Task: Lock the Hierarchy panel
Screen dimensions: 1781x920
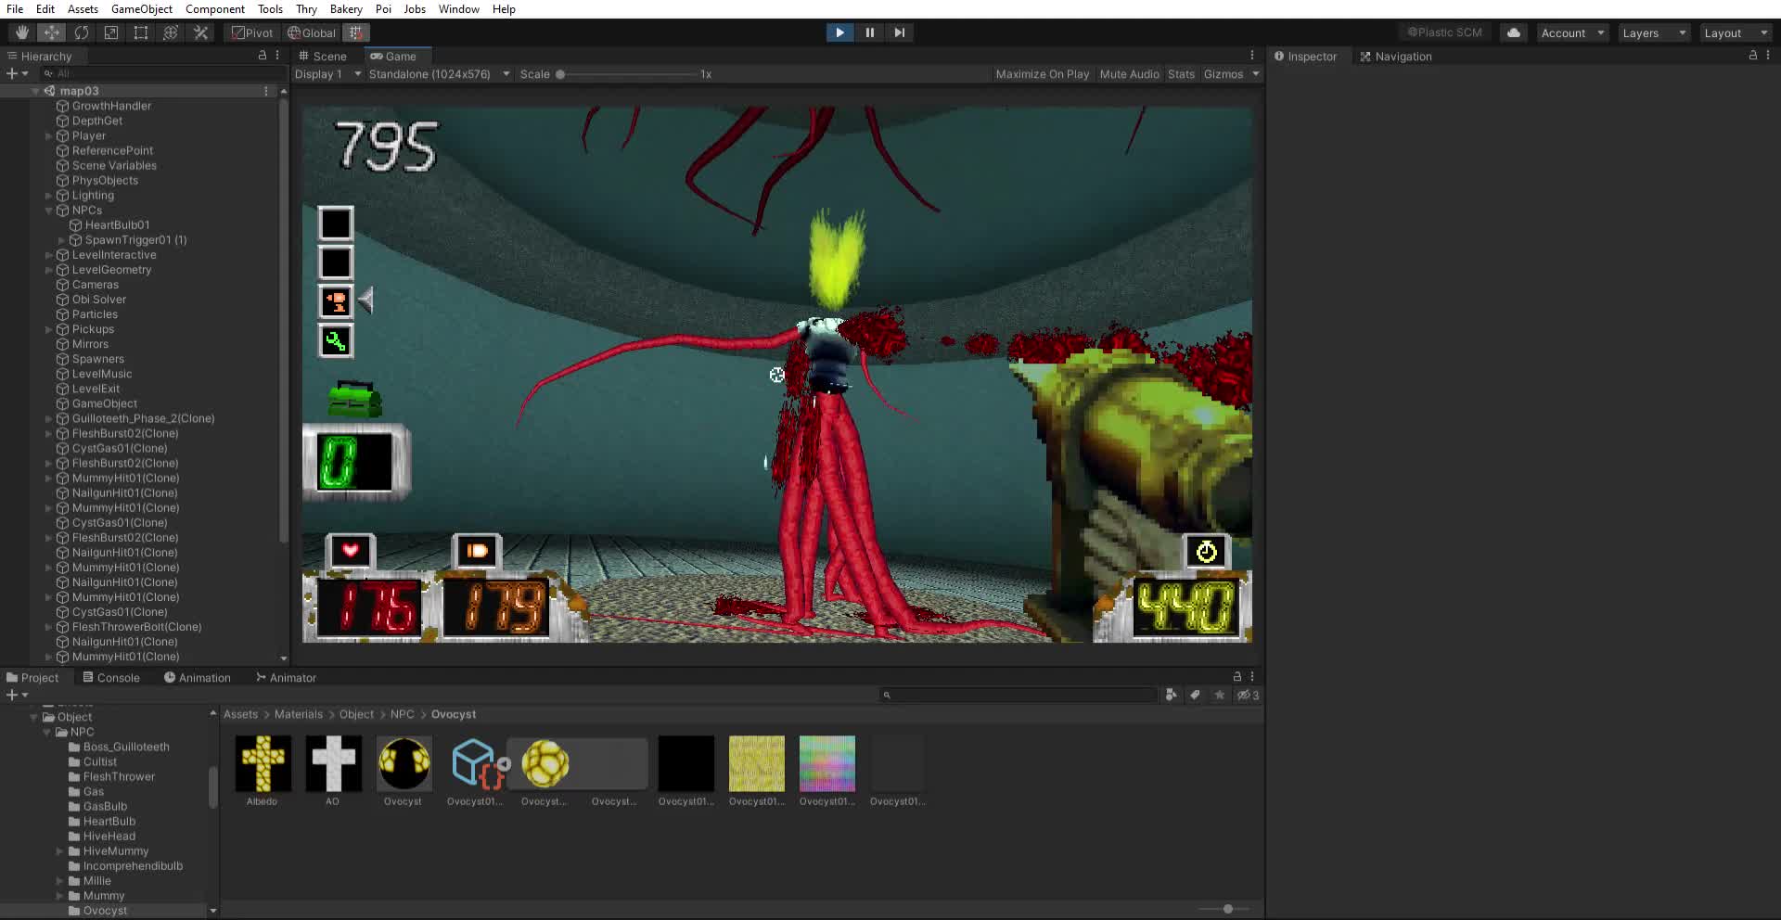Action: tap(263, 56)
